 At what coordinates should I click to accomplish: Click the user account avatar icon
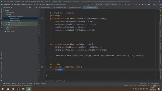click(160, 5)
